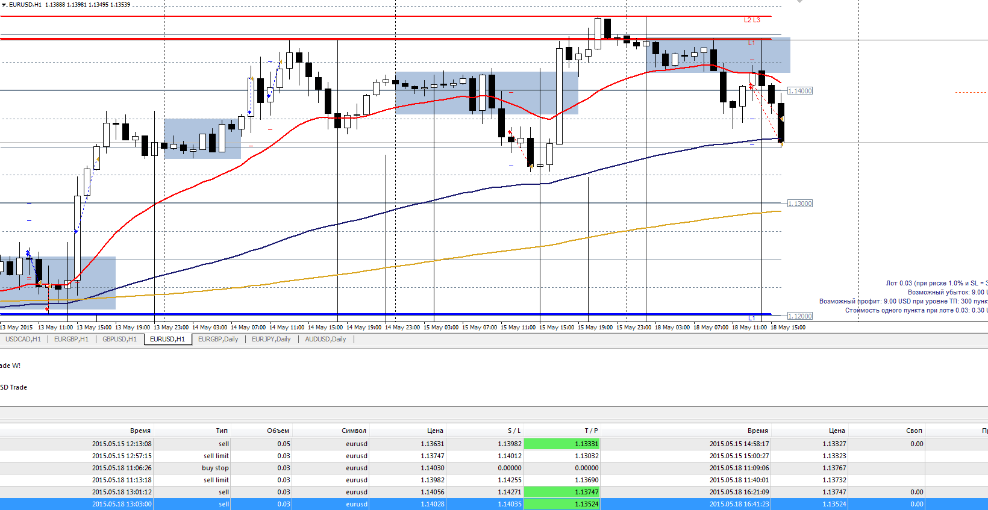Open the AUDUSD,Daily chart tab

point(325,339)
